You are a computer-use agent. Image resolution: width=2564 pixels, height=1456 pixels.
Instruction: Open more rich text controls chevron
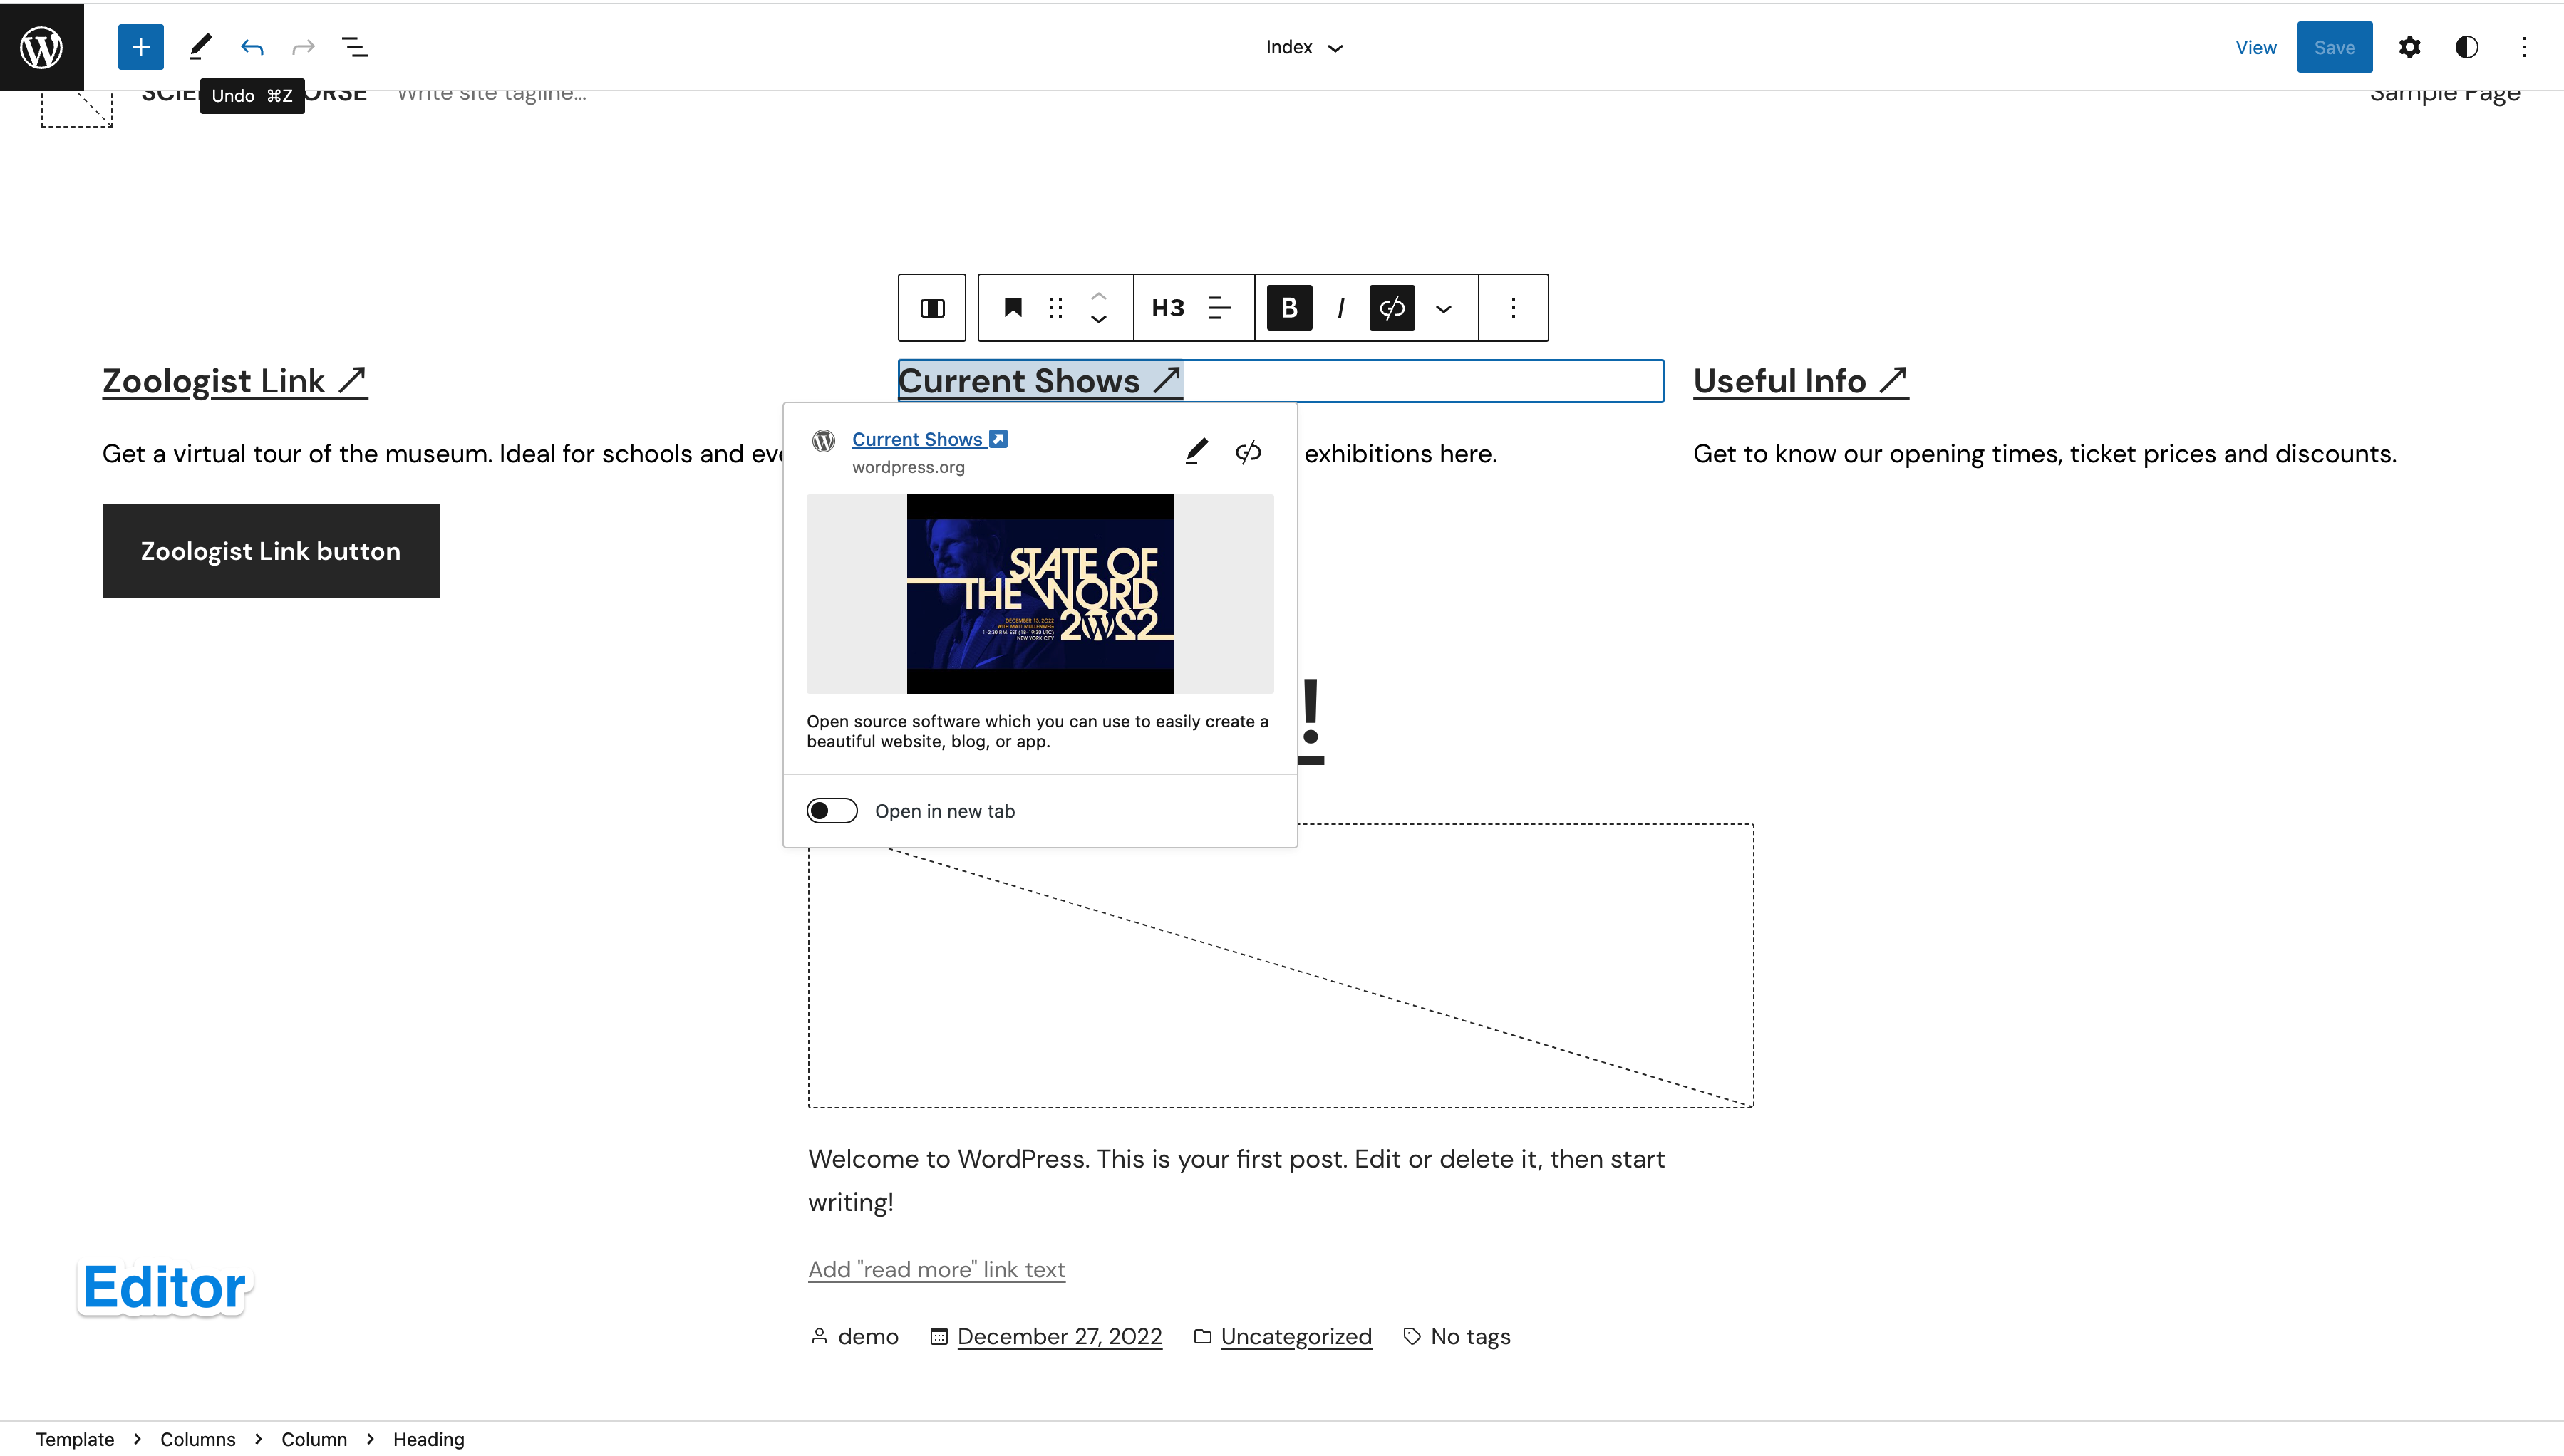[x=1442, y=308]
